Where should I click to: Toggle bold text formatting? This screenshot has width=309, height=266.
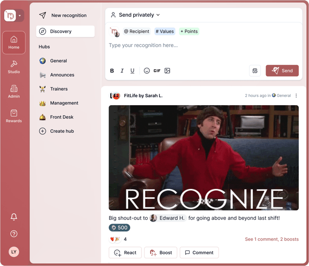click(112, 71)
